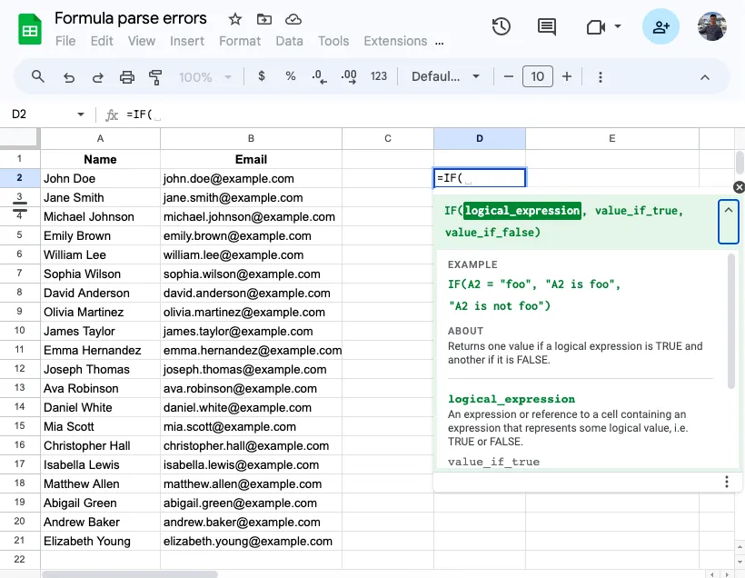This screenshot has width=745, height=578.
Task: Collapse the IF function help panel
Action: click(x=728, y=222)
